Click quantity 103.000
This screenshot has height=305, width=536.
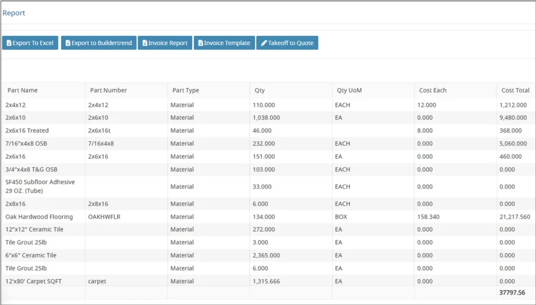click(x=264, y=170)
